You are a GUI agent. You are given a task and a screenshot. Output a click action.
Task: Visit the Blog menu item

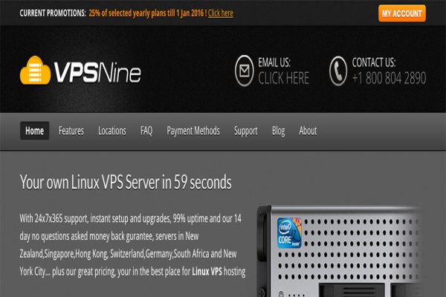(x=278, y=131)
